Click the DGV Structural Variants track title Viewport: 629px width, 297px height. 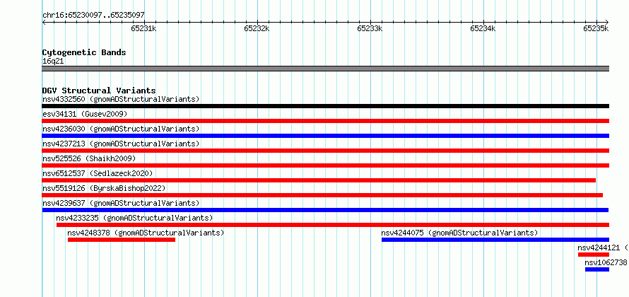point(99,91)
